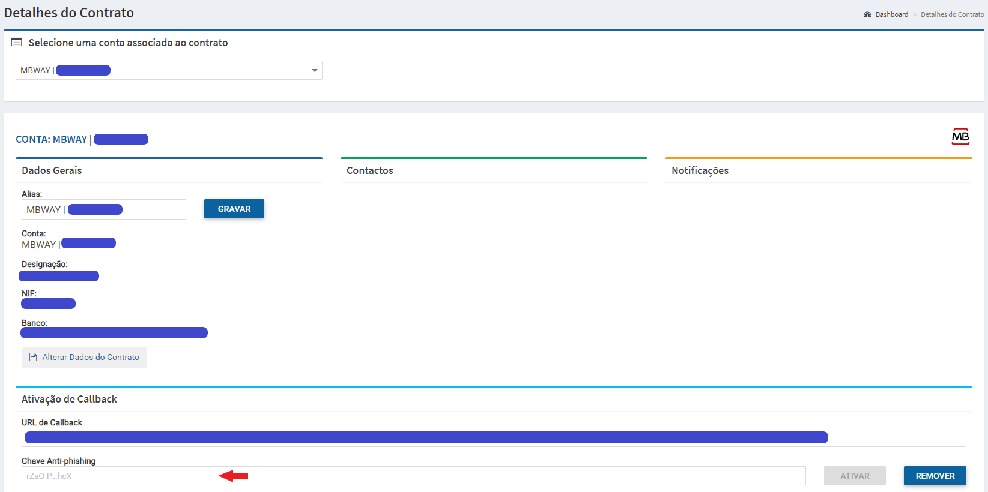Image resolution: width=988 pixels, height=492 pixels.
Task: Click the 'Dados Gerais' panel heading
Action: point(52,170)
